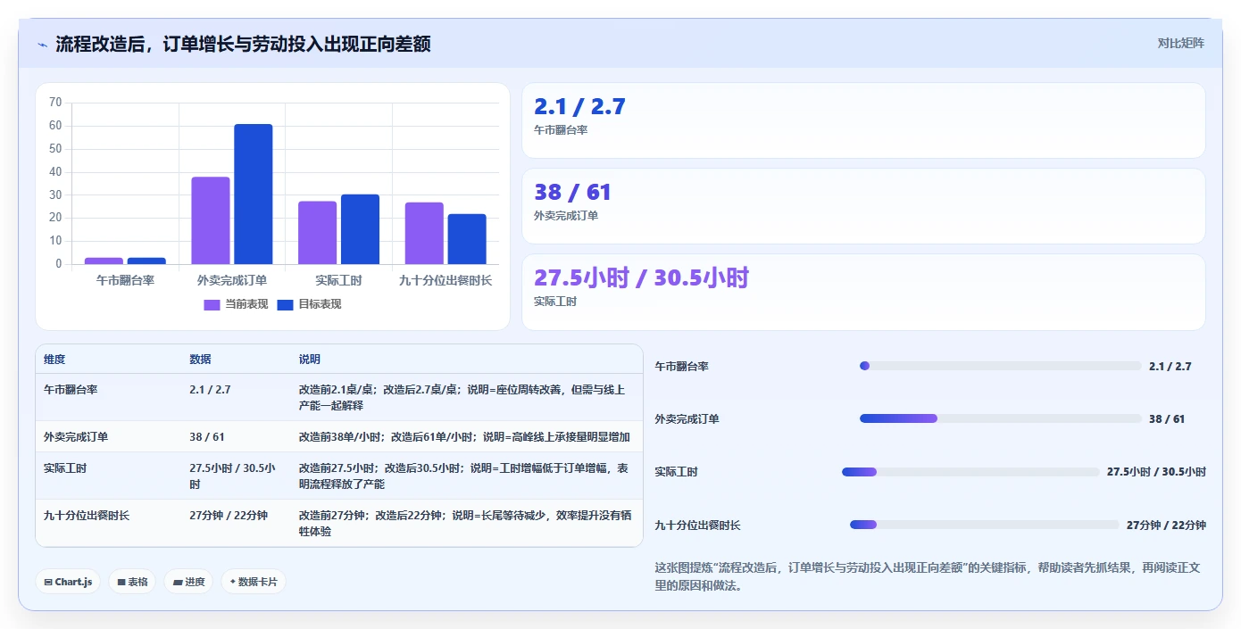
Task: Click the 表格 tag chip
Action: [x=132, y=582]
